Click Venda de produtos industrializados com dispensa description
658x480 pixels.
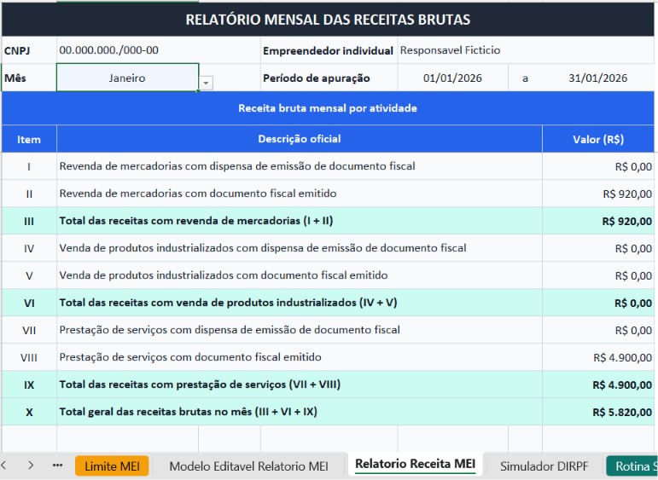click(300, 248)
